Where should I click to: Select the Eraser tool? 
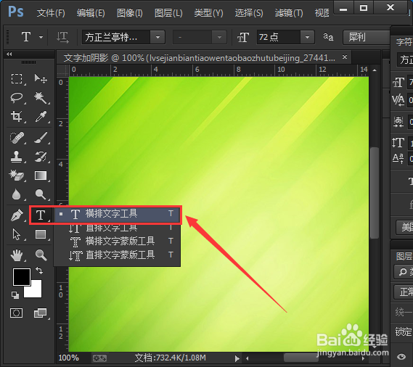pos(17,176)
